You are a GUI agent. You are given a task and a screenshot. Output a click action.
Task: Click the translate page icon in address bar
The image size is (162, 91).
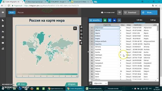coord(153,6)
